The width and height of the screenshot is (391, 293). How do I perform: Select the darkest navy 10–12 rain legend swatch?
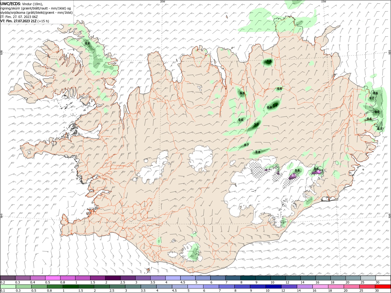click(273, 287)
